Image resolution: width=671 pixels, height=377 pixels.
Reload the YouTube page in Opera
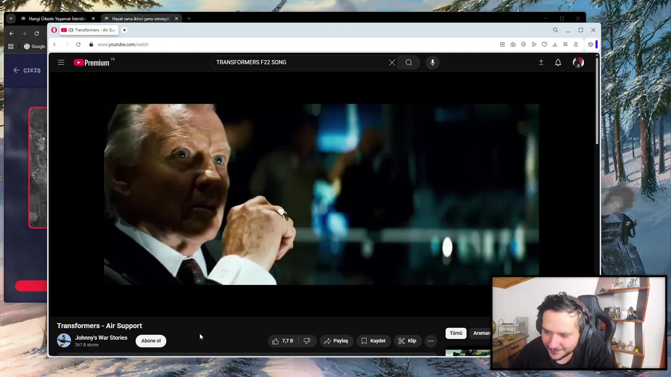tap(78, 45)
